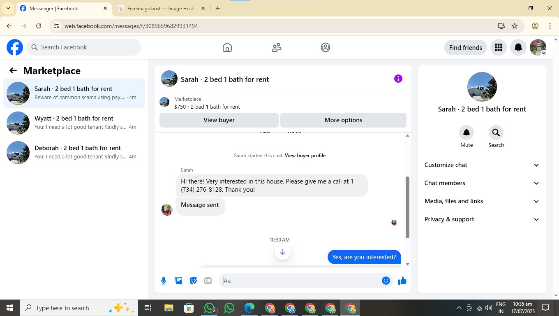Click the View buyer button

point(219,120)
